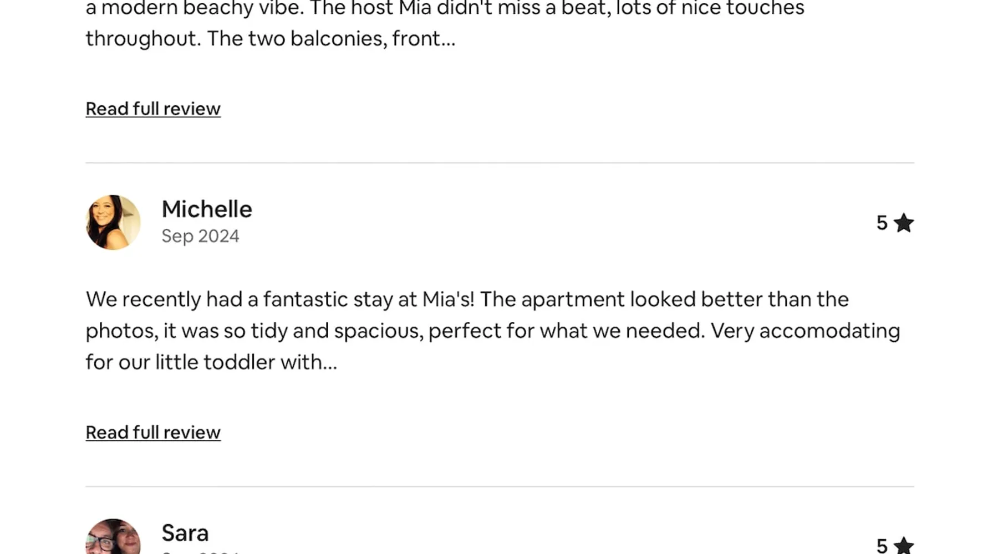The image size is (998, 554).
Task: Click the reviewer name Sara
Action: click(185, 533)
